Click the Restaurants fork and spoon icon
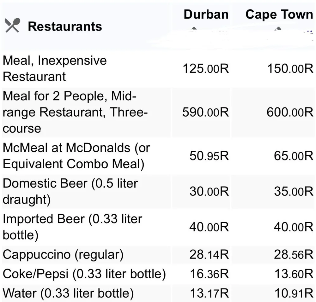Viewport: 316px width, 302px height. pos(13,25)
